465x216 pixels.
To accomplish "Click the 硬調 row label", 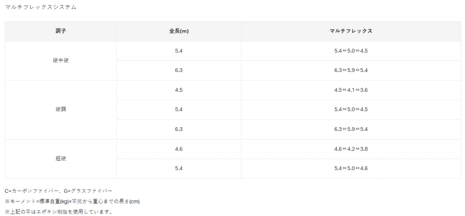I will (x=61, y=109).
